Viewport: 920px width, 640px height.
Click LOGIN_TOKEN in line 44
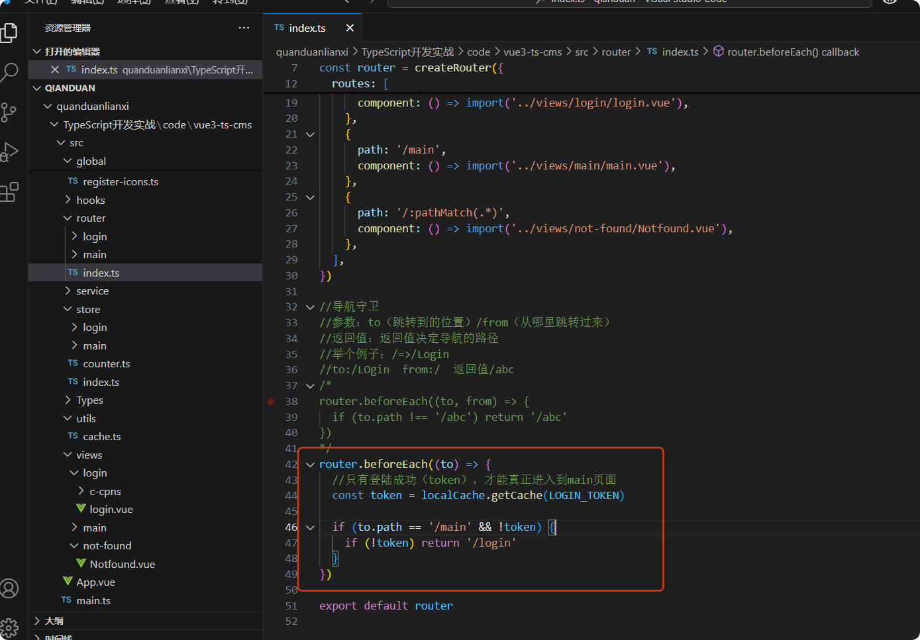[584, 496]
